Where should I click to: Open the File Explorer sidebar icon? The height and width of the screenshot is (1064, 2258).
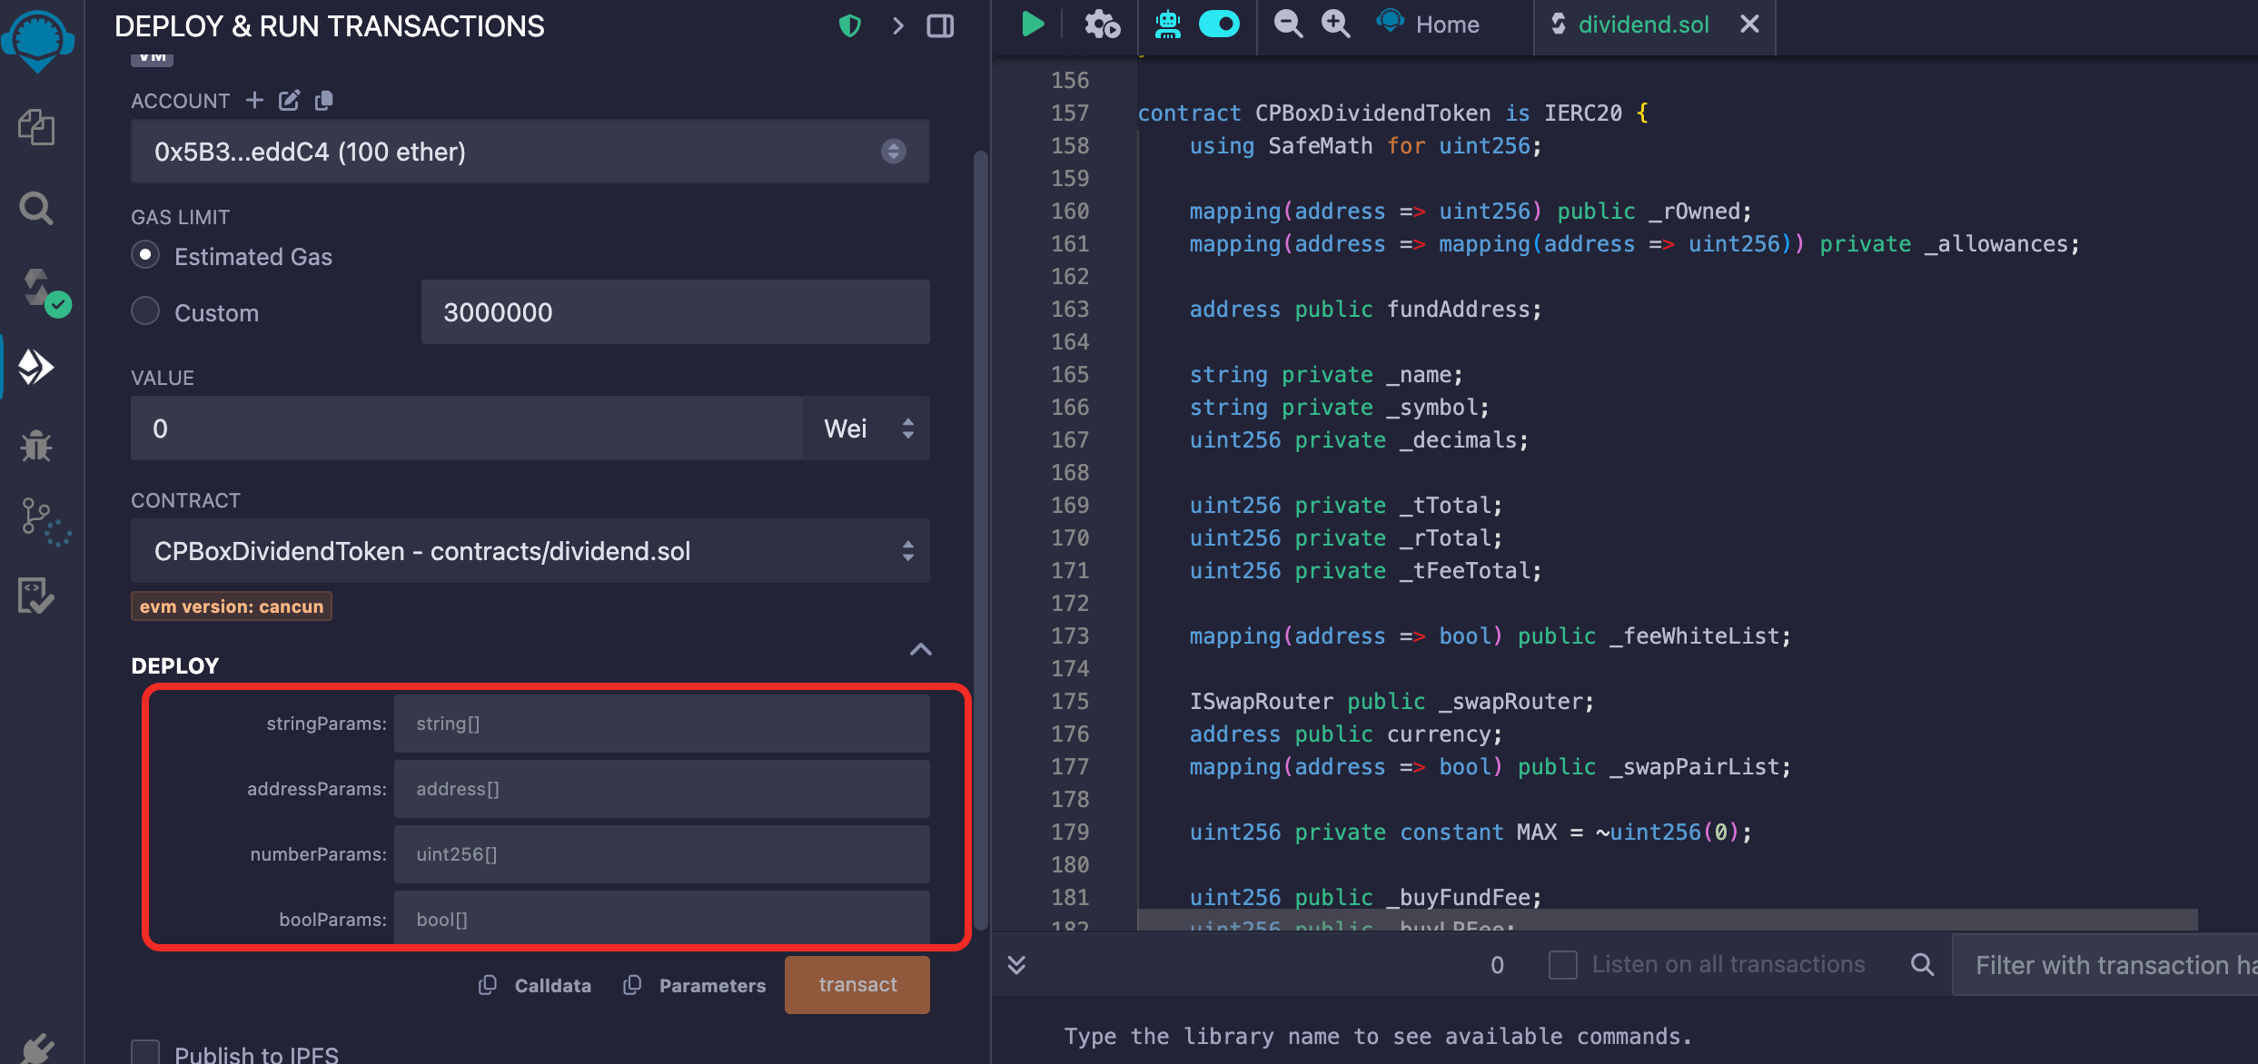click(36, 127)
